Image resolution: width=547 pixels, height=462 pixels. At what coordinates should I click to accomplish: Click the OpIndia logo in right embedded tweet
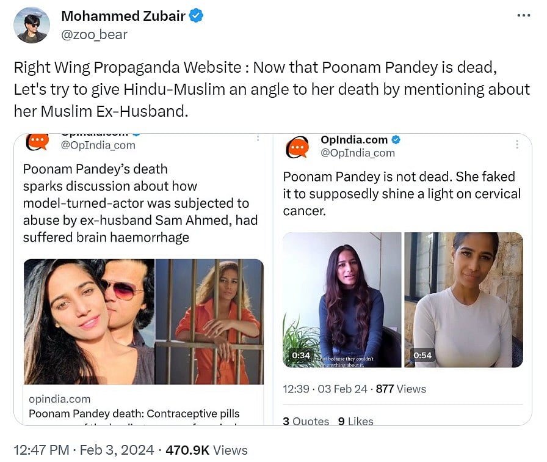pos(298,147)
